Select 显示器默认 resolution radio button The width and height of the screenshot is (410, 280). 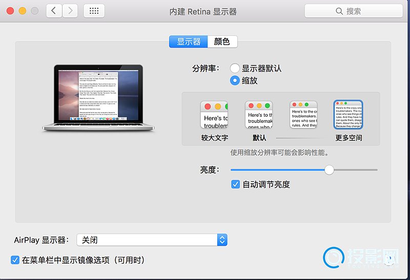point(235,68)
